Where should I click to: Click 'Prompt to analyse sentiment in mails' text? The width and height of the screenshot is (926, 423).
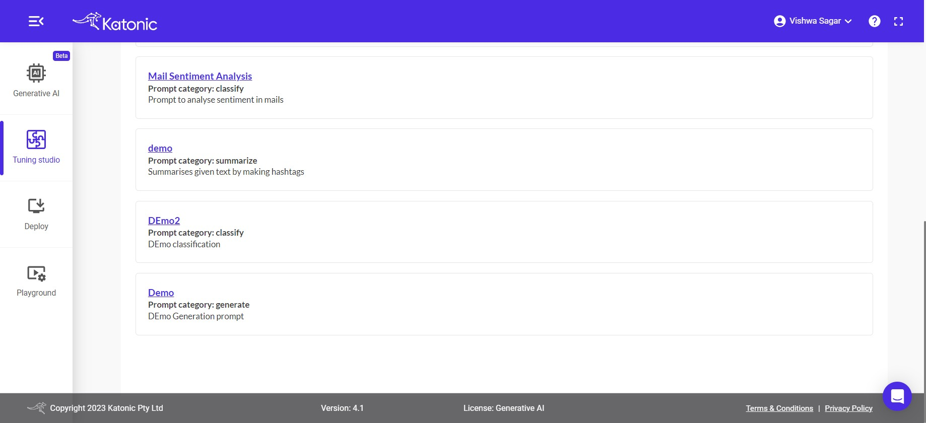click(216, 100)
